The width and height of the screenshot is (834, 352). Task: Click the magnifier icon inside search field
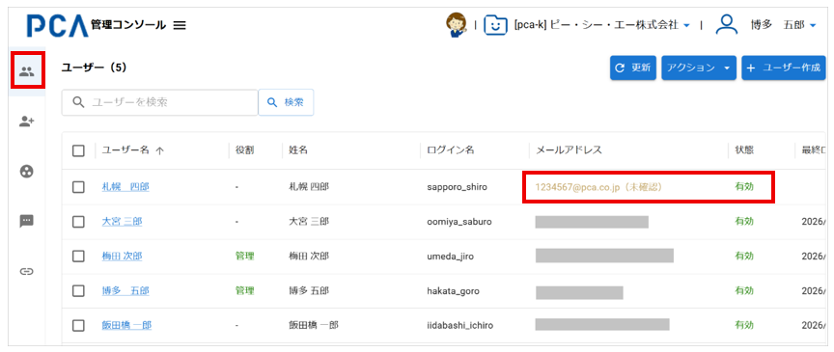tap(79, 102)
